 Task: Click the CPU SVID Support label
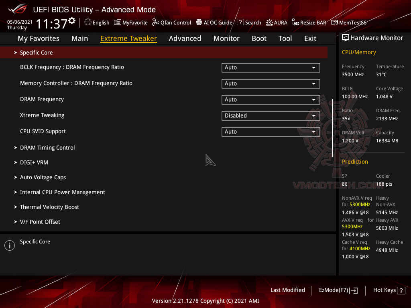(43, 131)
